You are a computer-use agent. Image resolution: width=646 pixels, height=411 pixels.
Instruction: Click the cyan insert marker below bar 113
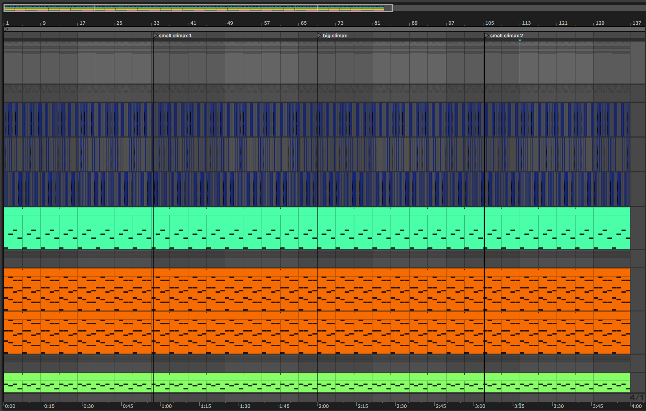coord(520,40)
